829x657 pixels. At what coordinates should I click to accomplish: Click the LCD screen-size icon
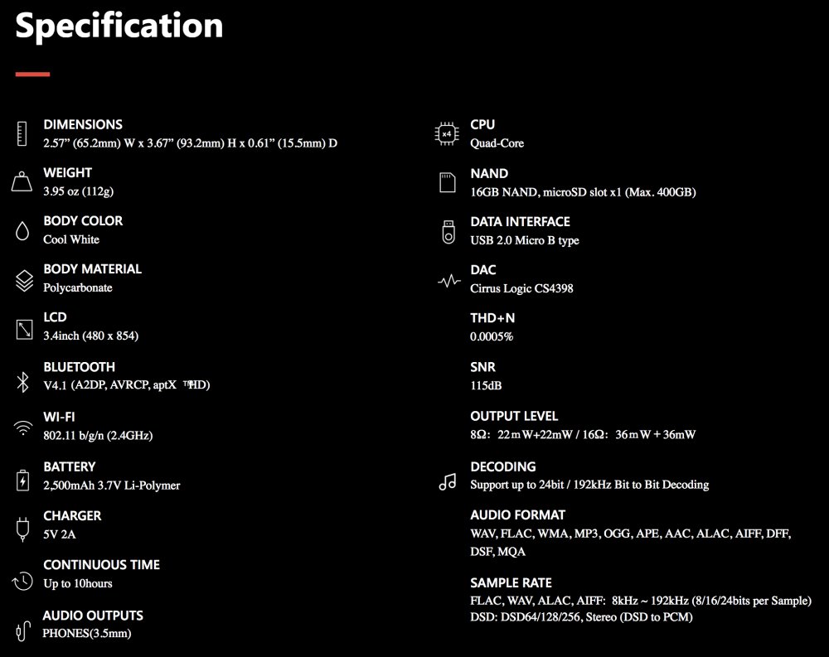point(24,329)
